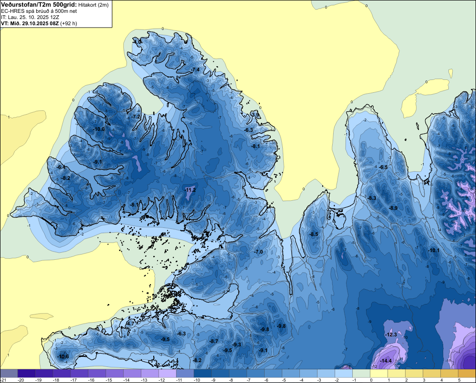Screen dimensions: 476x383
Task: Click the 'VT: Mið. 29.10.2025 08Z' valid-time text
Action: pyautogui.click(x=30, y=23)
